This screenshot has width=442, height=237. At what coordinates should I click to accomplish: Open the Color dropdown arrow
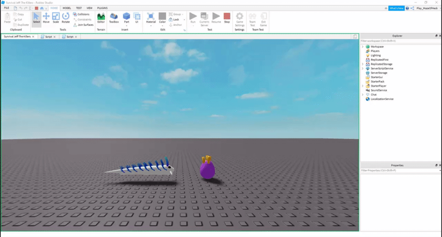162,26
